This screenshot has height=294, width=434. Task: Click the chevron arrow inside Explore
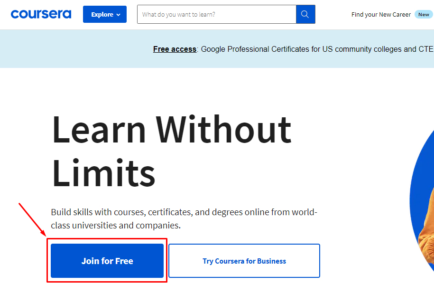click(x=118, y=15)
